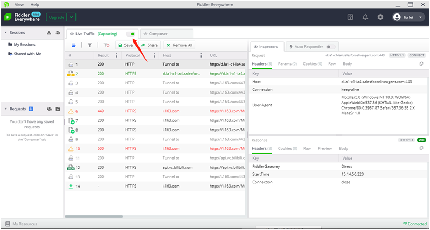Click the StartTime value 15:14:56.220
The height and width of the screenshot is (230, 430).
coord(352,174)
